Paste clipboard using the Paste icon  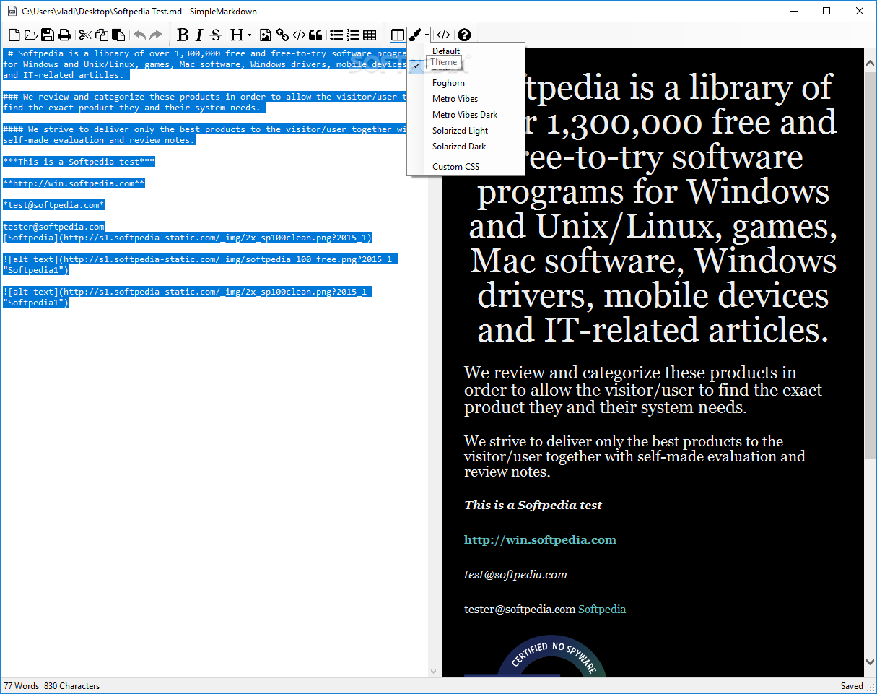coord(119,35)
